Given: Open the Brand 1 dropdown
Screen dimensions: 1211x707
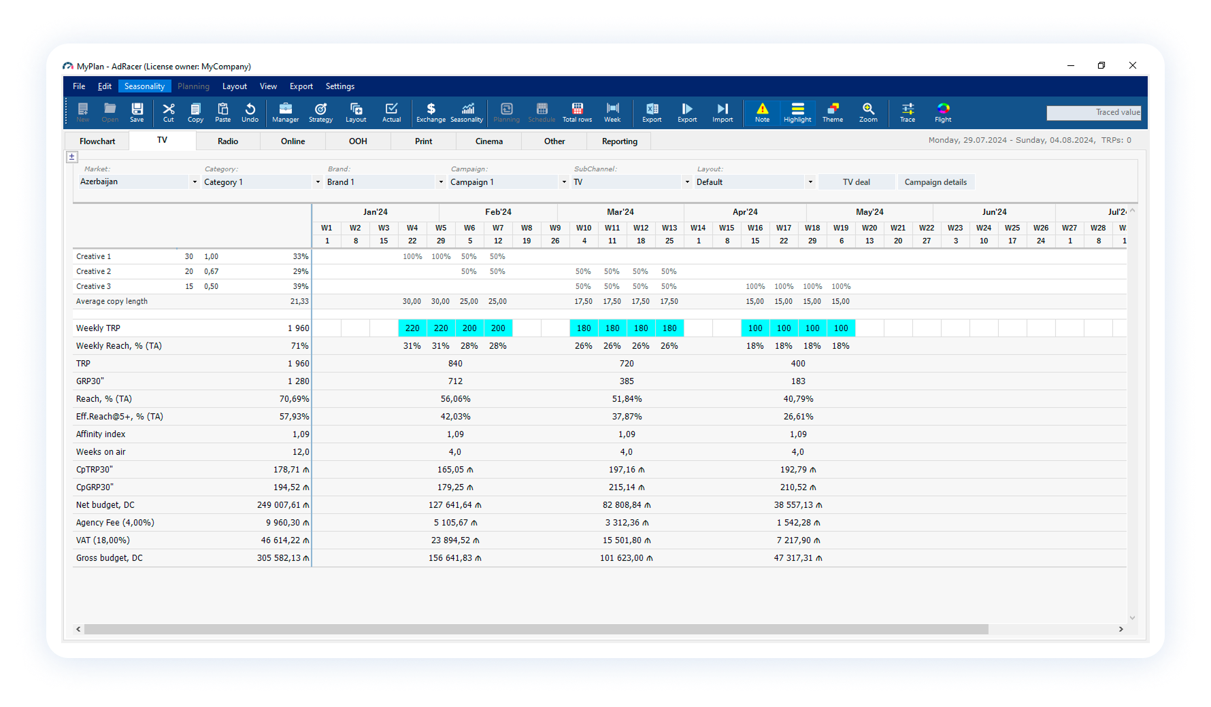Looking at the screenshot, I should tap(441, 182).
